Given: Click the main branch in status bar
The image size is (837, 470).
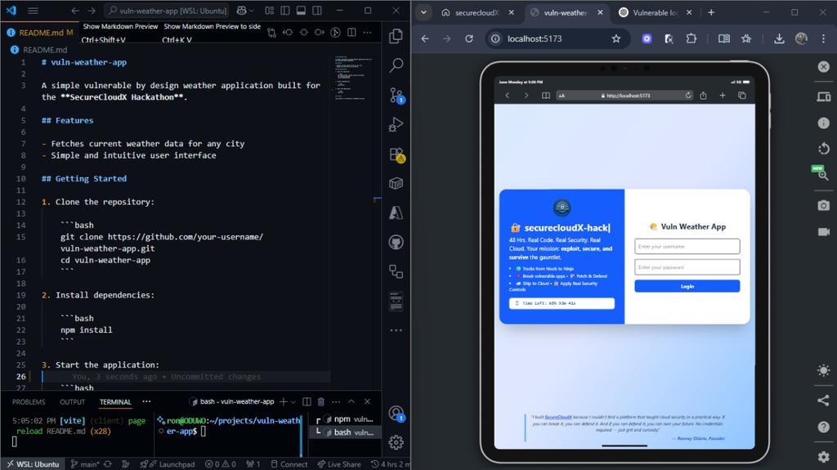Looking at the screenshot, I should coord(84,464).
